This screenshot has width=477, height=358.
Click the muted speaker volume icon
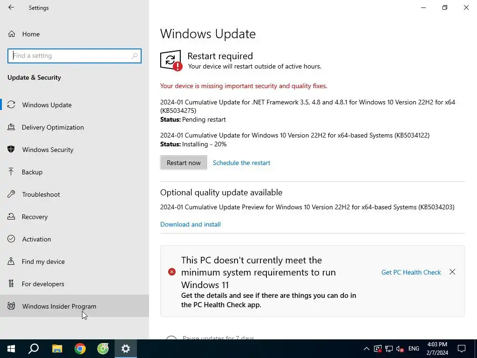coord(400,349)
